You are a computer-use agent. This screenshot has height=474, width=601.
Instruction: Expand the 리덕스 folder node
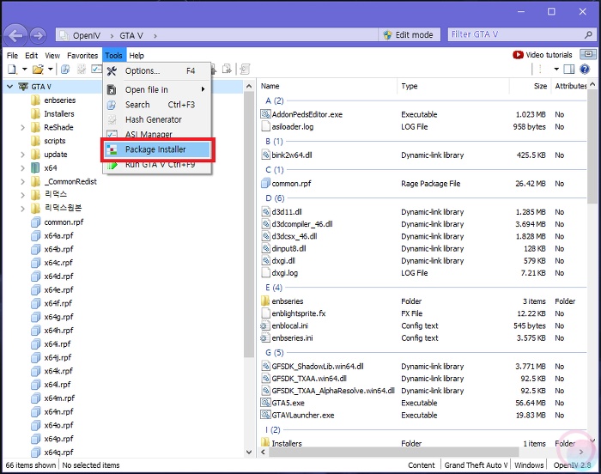point(22,195)
